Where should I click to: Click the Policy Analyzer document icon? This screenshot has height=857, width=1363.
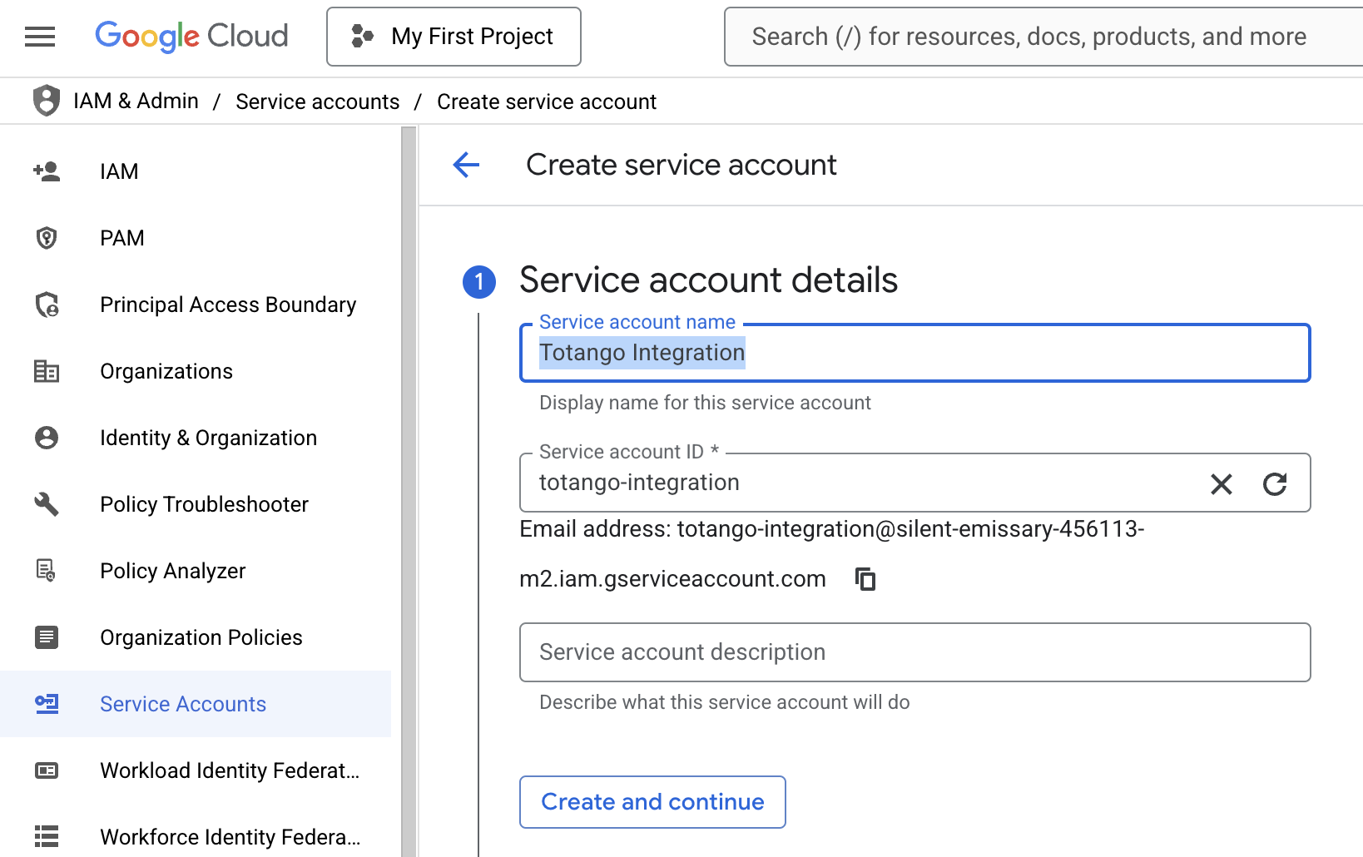click(x=47, y=571)
